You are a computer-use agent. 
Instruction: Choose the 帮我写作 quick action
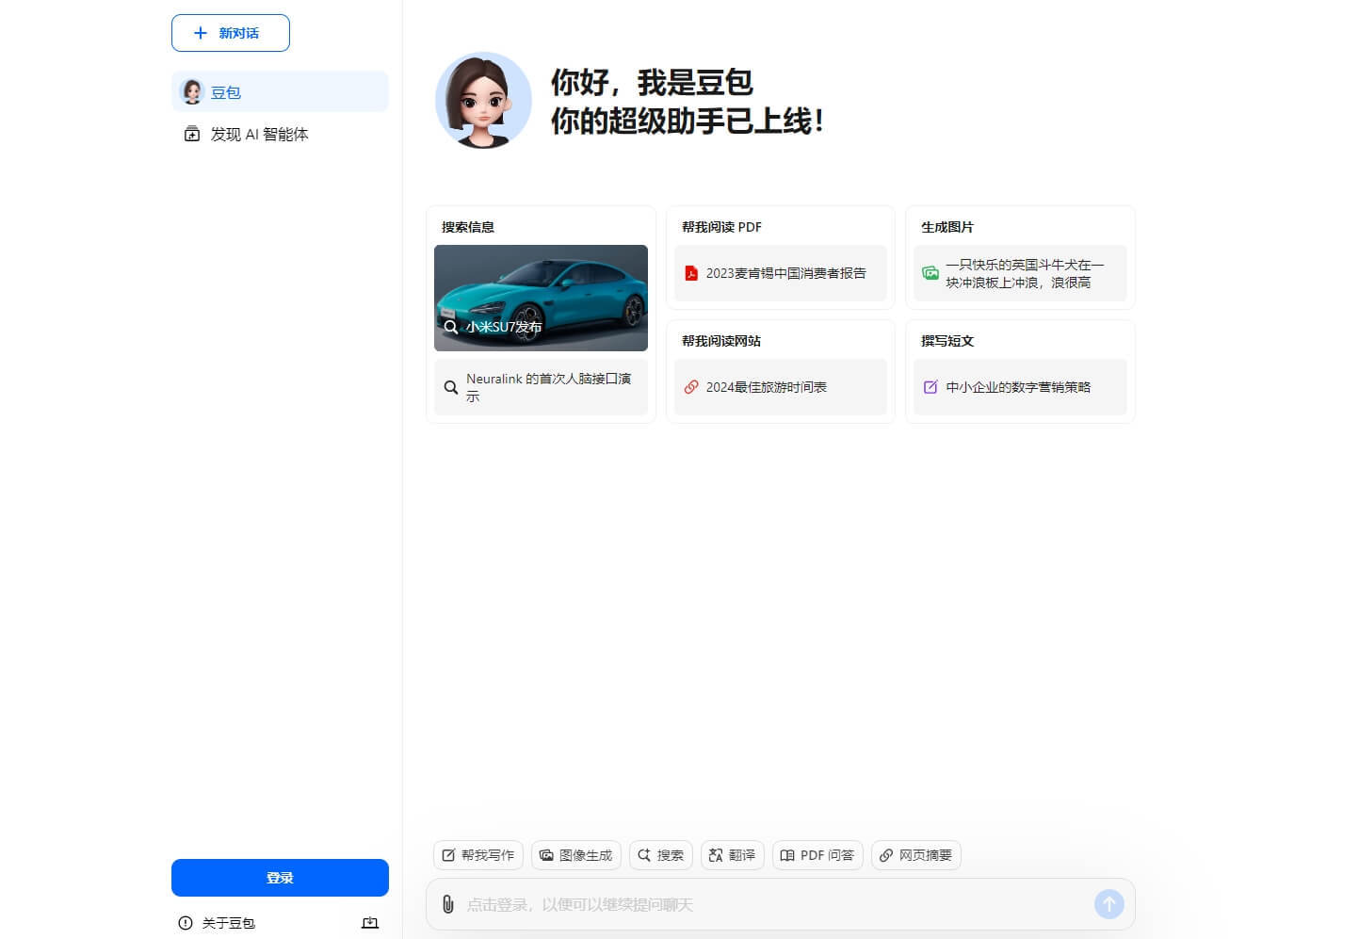pos(477,855)
